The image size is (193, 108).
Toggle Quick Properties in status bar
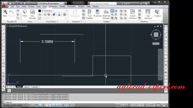[70, 105]
